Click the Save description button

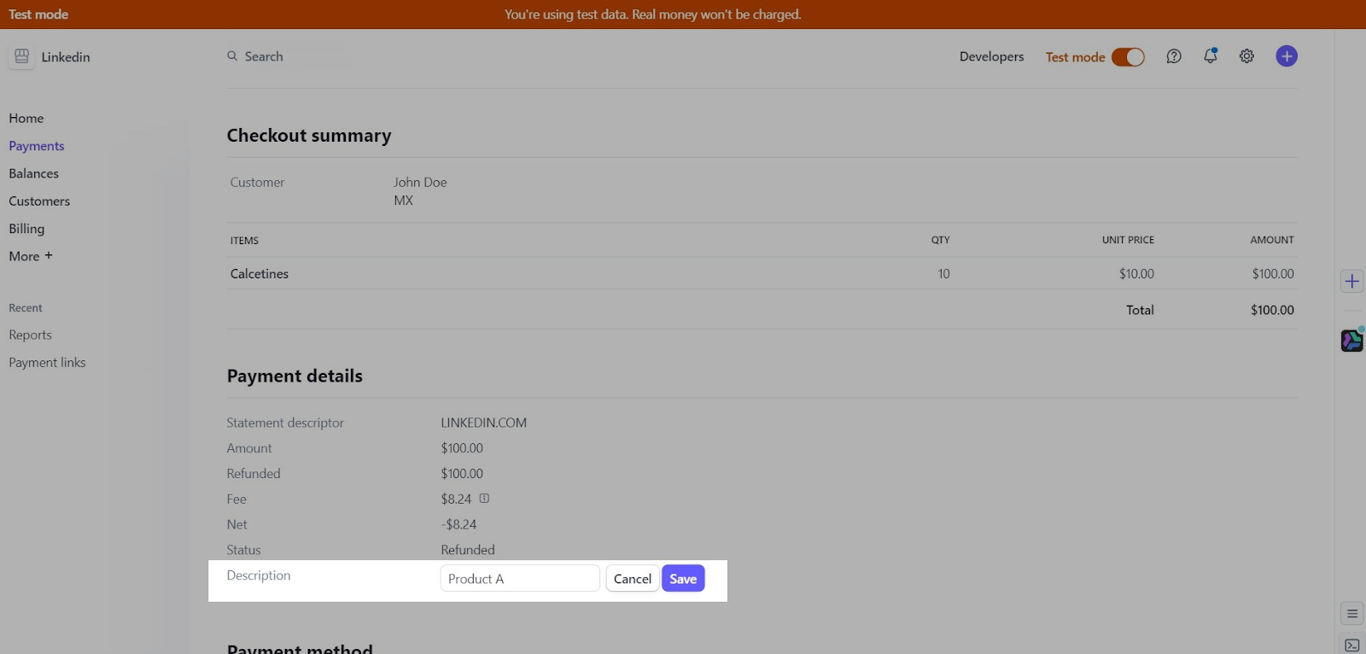pyautogui.click(x=683, y=579)
